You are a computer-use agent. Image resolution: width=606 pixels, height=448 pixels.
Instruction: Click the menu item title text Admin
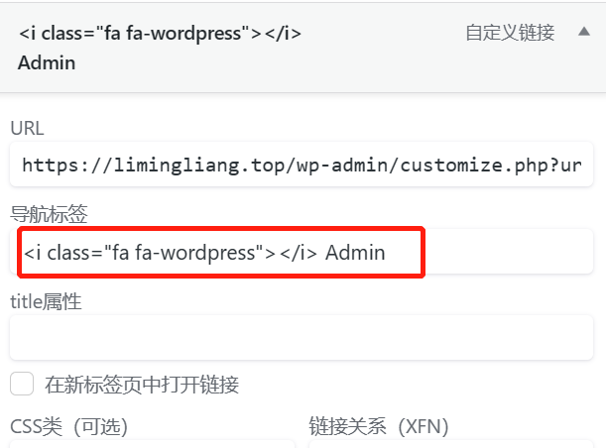point(47,63)
